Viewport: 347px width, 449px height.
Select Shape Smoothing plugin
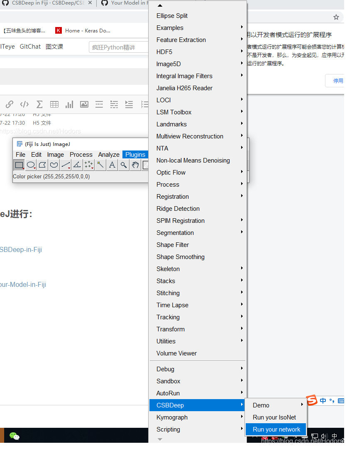click(x=197, y=257)
